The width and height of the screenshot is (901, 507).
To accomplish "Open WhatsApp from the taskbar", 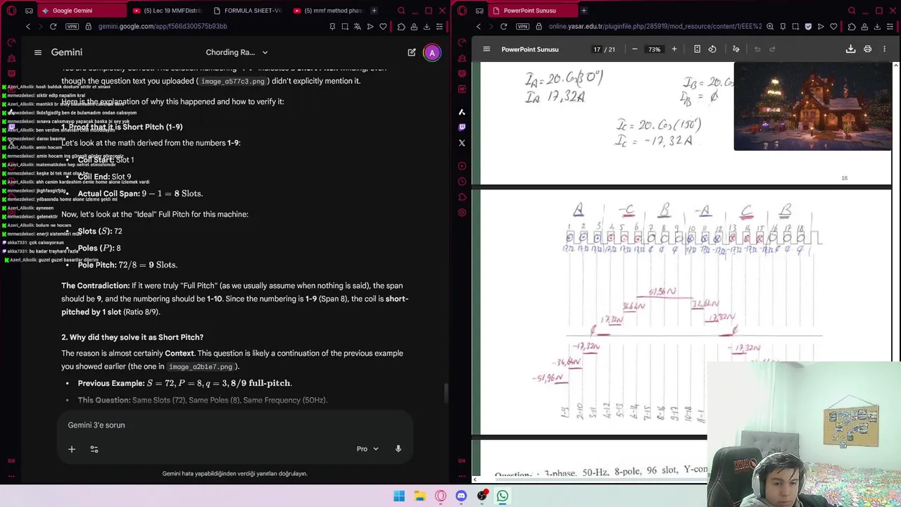I will [503, 496].
